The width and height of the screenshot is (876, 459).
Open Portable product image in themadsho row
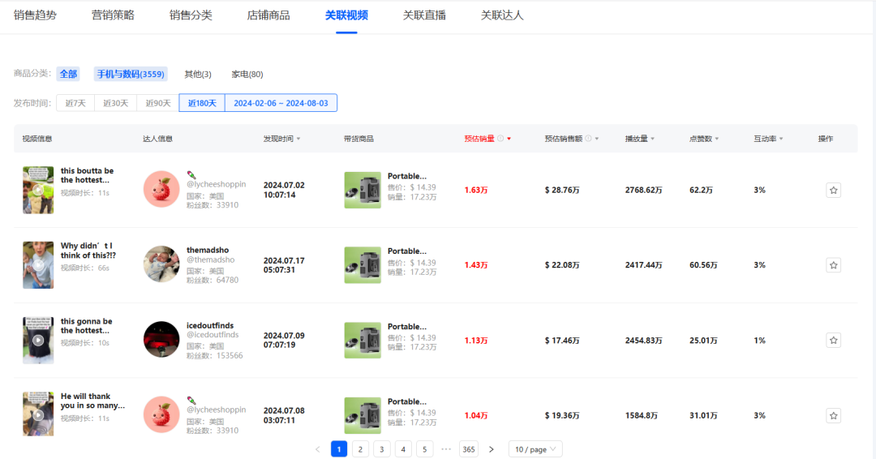(x=363, y=265)
